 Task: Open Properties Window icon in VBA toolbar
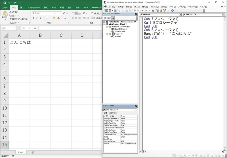click(161, 10)
